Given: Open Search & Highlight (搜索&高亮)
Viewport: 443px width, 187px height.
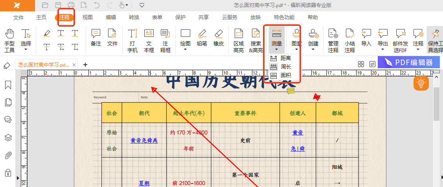Looking at the screenshot, I should click(x=256, y=40).
